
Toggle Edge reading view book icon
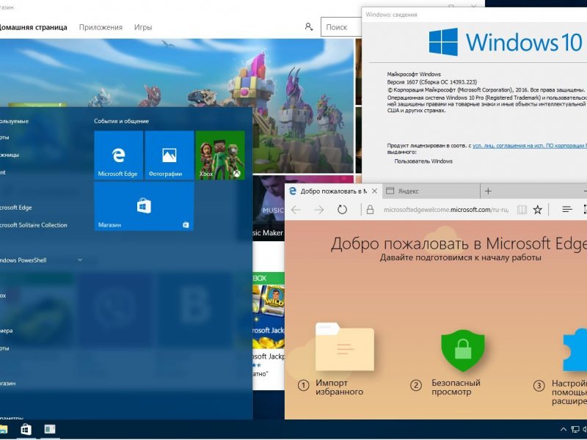(522, 210)
